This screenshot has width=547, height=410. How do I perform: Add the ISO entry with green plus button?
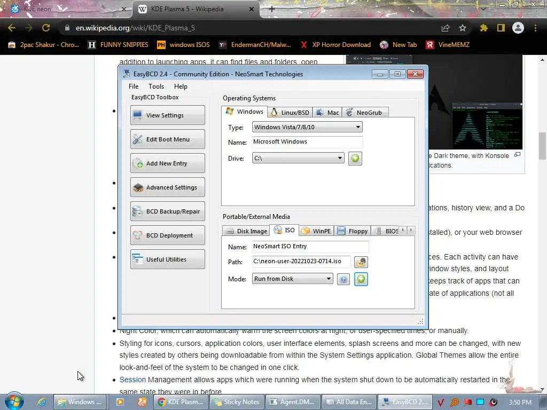[x=361, y=279]
